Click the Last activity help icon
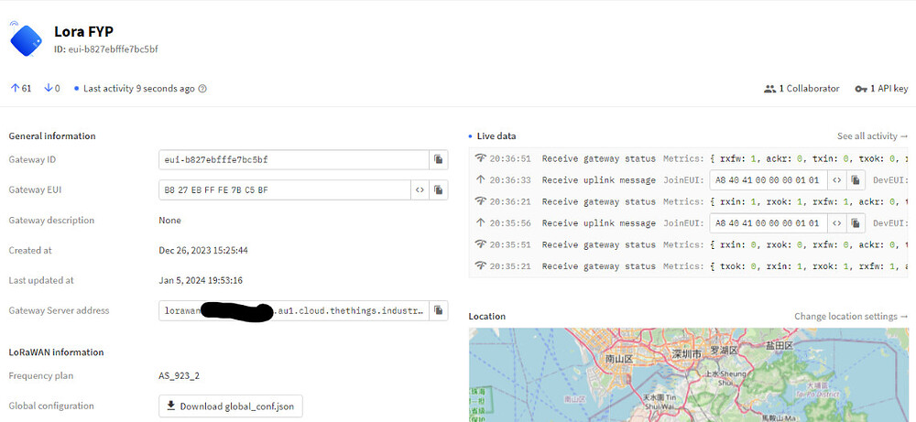Screen dimensions: 916x422 coord(202,89)
